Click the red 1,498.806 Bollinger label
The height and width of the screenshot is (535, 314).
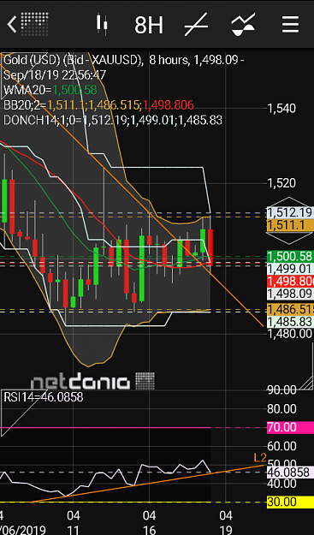click(x=290, y=281)
